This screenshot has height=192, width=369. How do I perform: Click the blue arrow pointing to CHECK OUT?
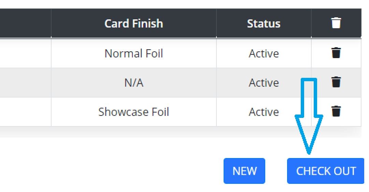[x=309, y=116]
